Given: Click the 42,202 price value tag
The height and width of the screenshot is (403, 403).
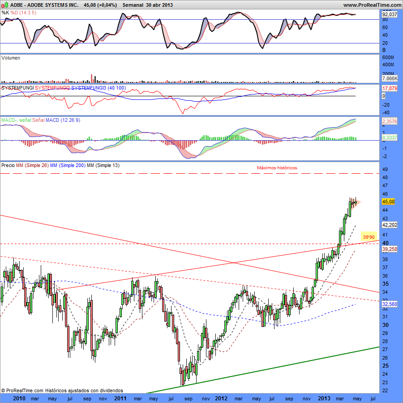Looking at the screenshot, I should click(x=389, y=225).
